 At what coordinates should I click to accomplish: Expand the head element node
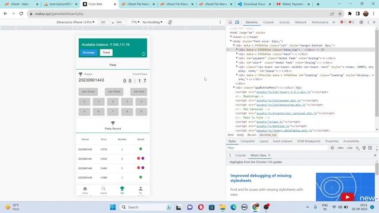click(231, 37)
